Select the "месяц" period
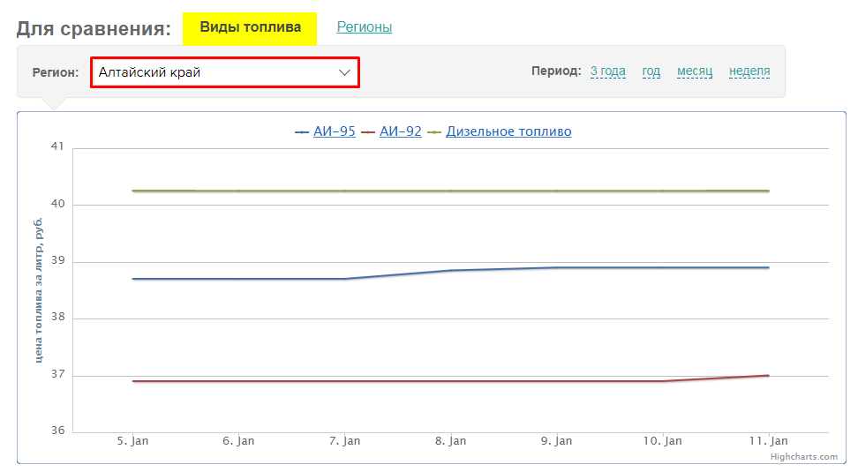The width and height of the screenshot is (858, 472). click(x=694, y=71)
